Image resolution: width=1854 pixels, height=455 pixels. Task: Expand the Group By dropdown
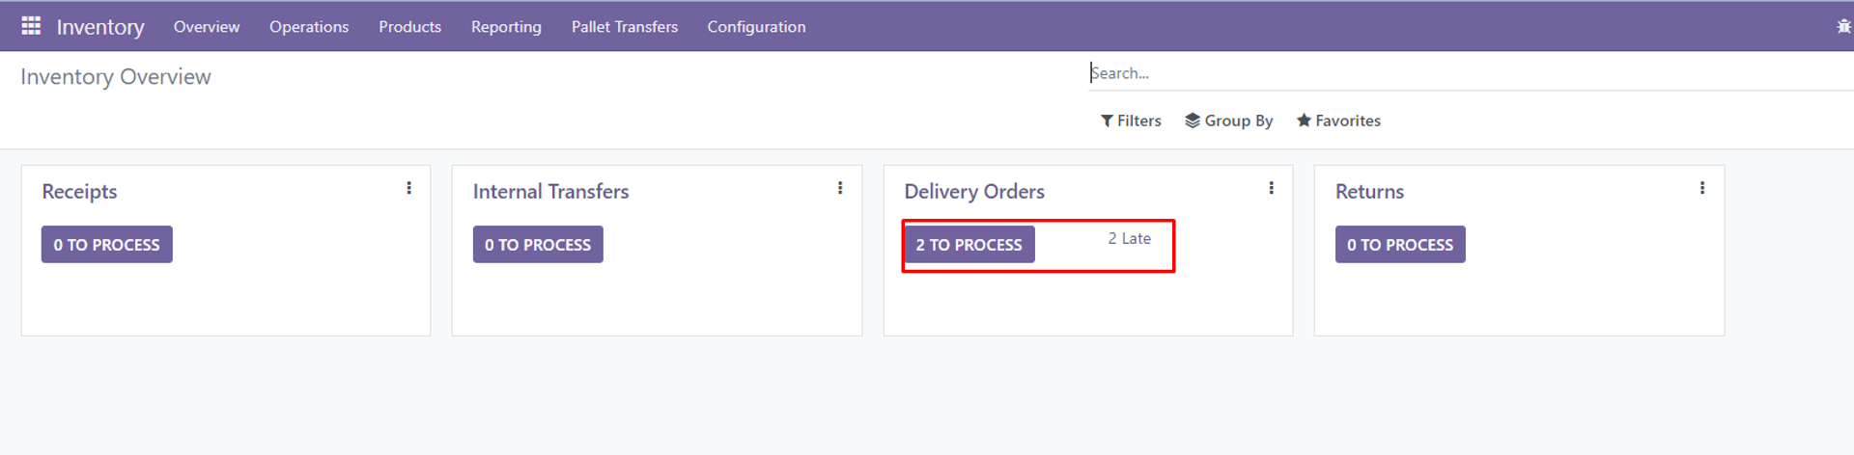(1229, 120)
